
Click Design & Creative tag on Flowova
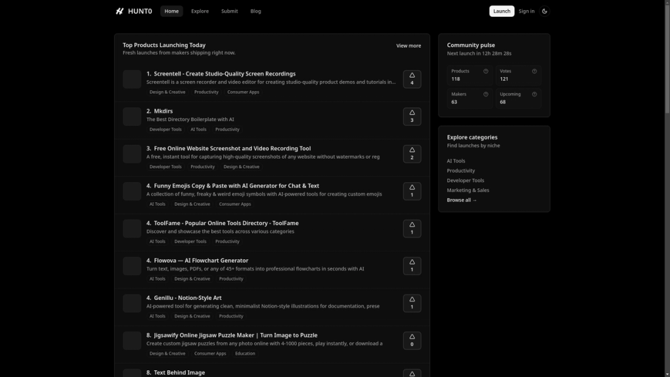(192, 279)
